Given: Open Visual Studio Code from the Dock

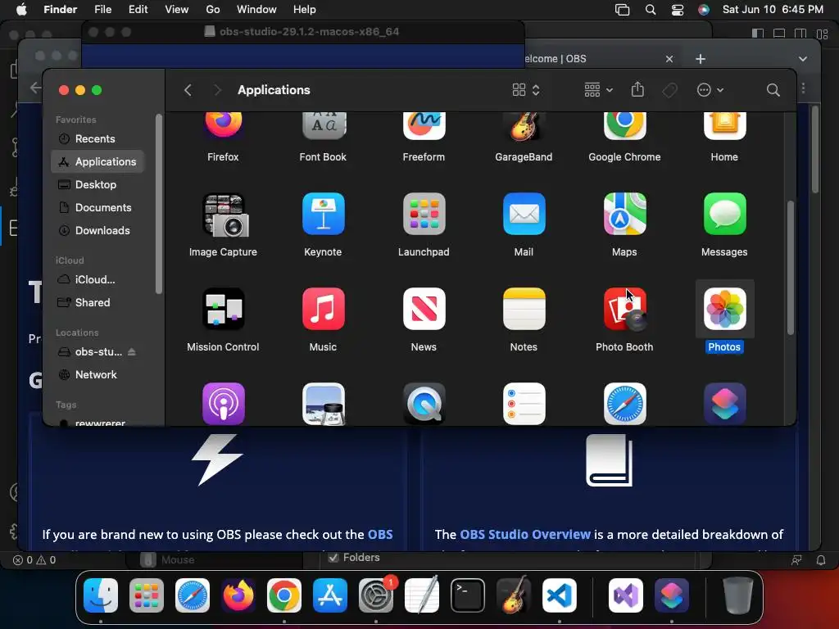Looking at the screenshot, I should tap(559, 595).
